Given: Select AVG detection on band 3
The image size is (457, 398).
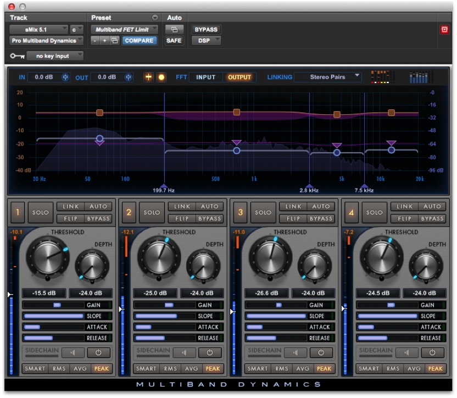Looking at the screenshot, I should click(303, 368).
